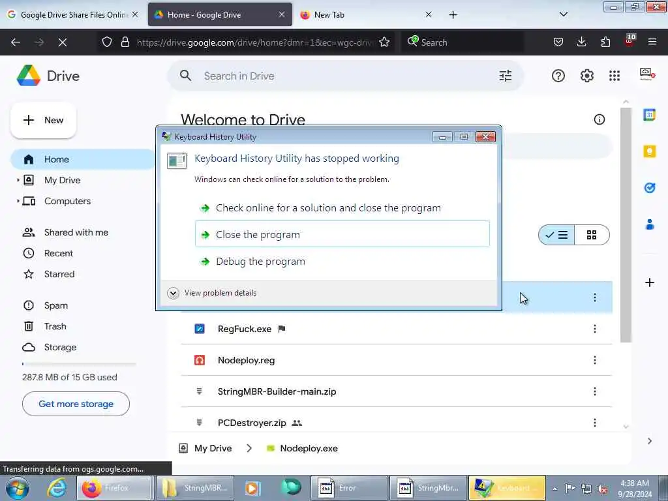Choose Debug the program
Screen dimensions: 668x501
342,261
